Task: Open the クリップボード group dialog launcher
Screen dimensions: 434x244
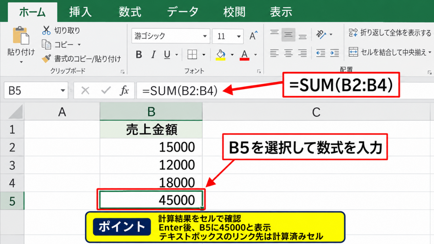Action: pos(123,72)
